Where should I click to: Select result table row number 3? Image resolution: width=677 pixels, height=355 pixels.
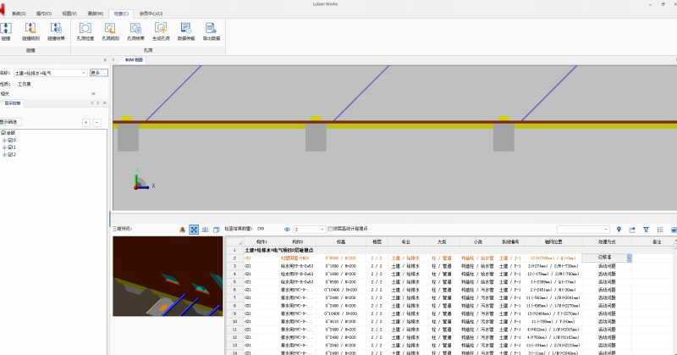pyautogui.click(x=234, y=266)
